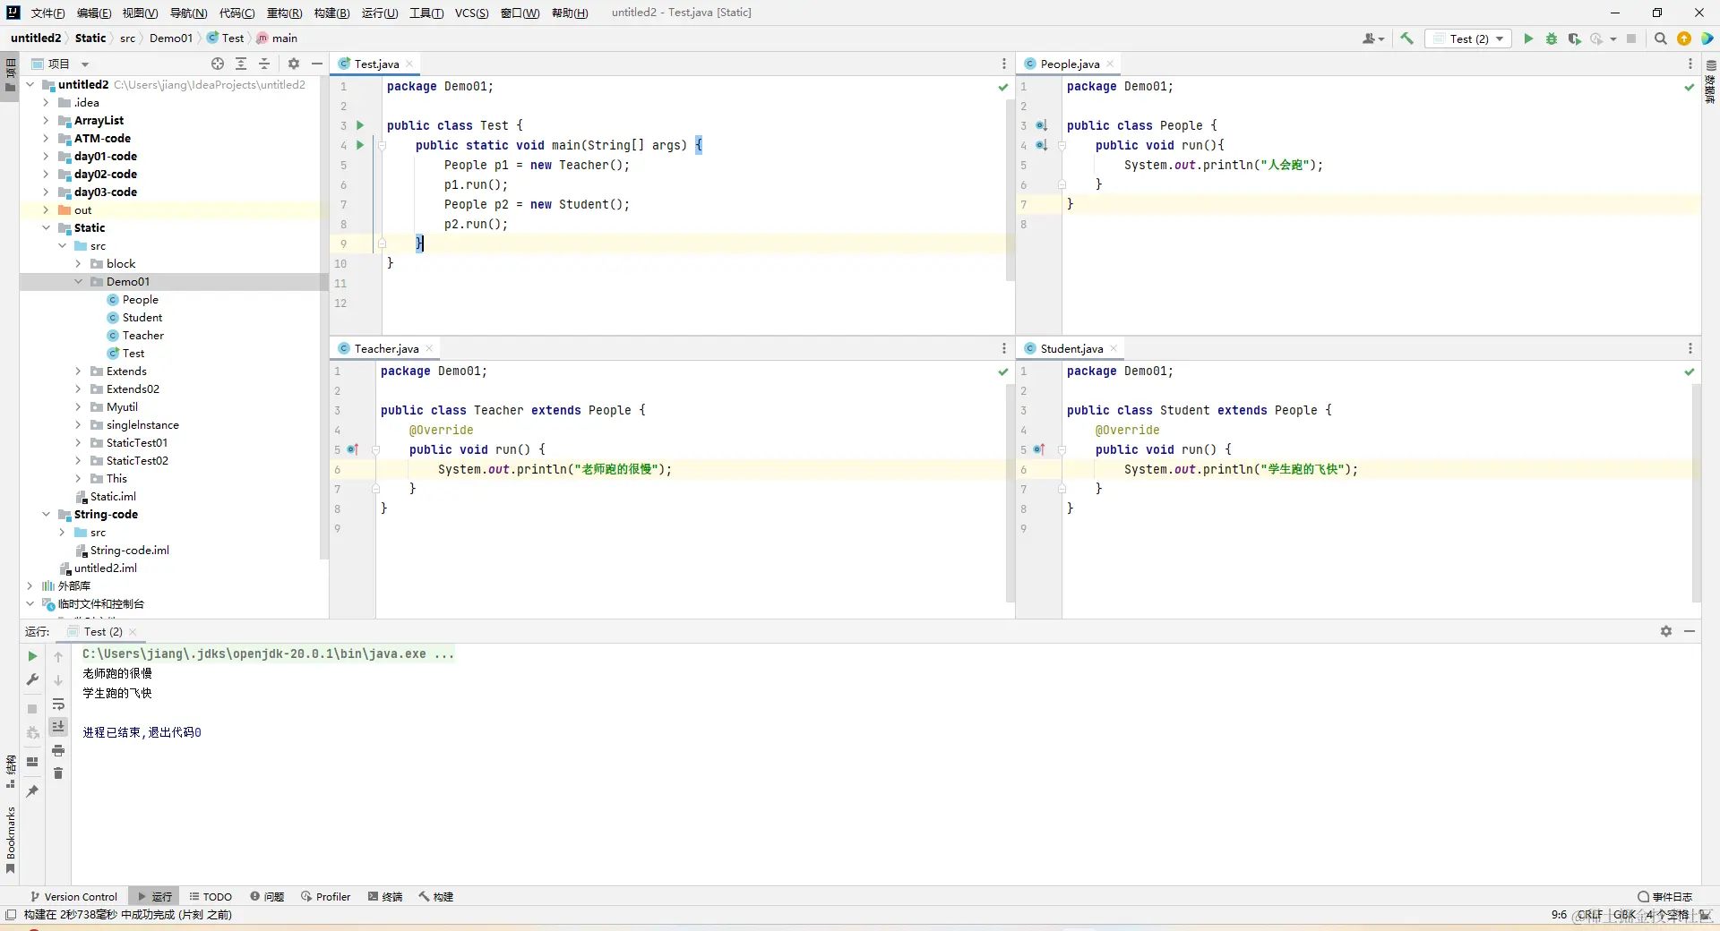Open the 终端 tool window
1720x931 pixels.
coord(385,896)
